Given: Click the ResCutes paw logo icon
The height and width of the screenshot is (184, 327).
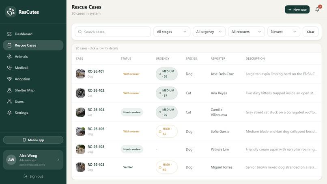Looking at the screenshot, I should click(11, 12).
